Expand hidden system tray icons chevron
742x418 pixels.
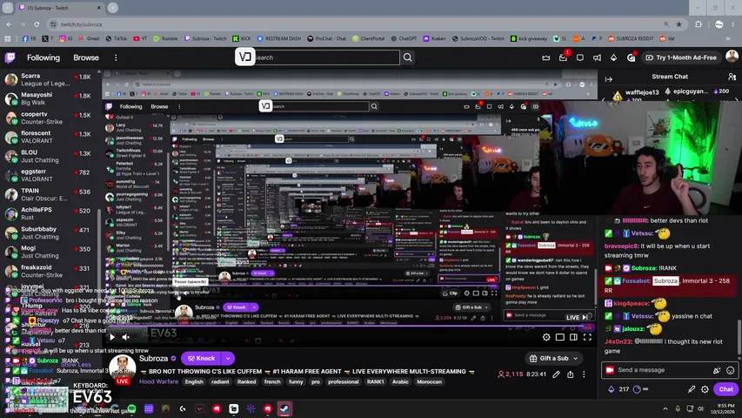tap(665, 408)
